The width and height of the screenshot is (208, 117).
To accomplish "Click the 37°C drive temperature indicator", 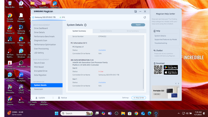I will (x=62, y=17).
